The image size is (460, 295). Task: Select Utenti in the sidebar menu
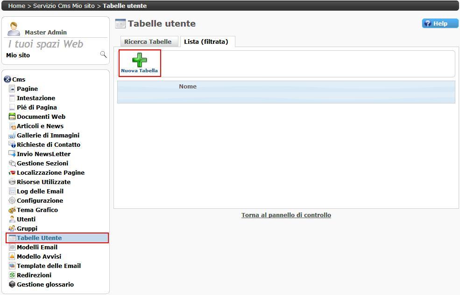click(26, 220)
